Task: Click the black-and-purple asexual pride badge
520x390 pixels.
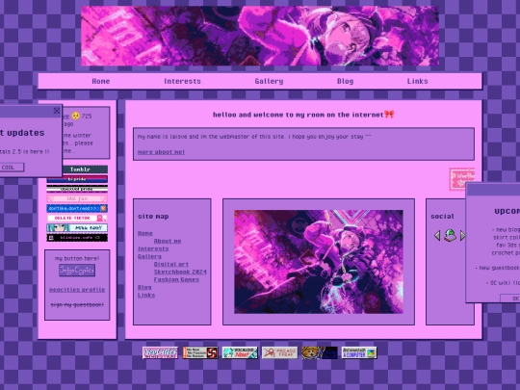Action: pos(77,189)
